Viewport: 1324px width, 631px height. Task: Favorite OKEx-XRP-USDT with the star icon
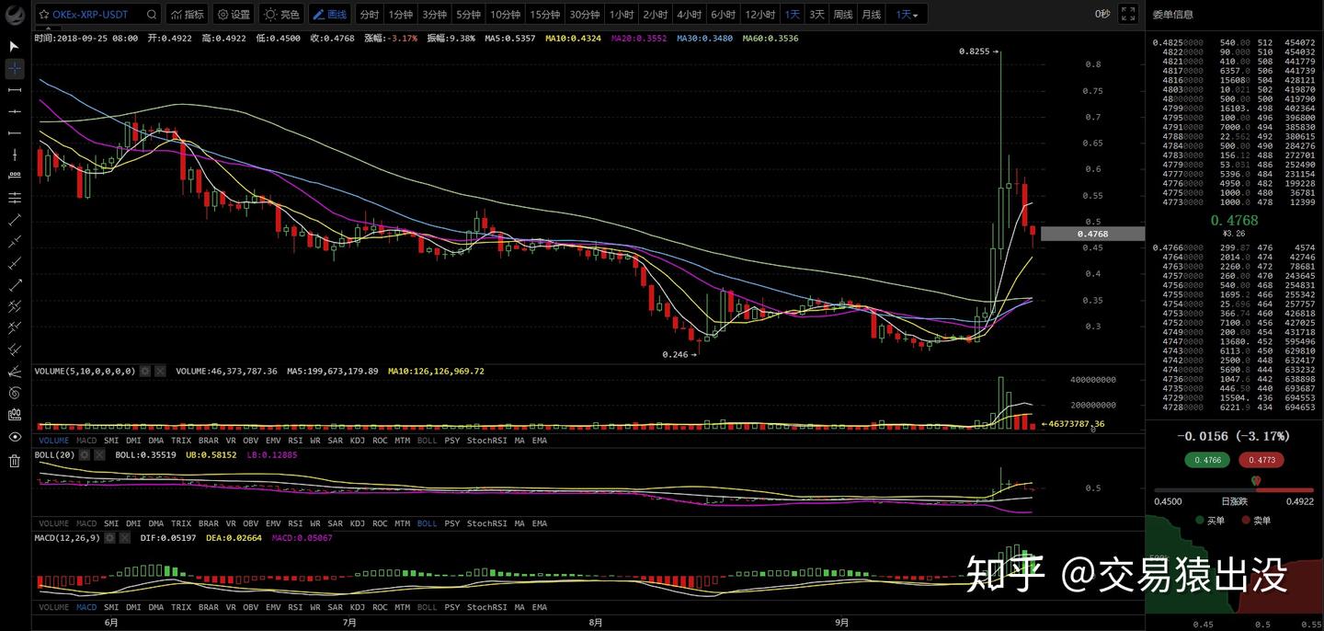tap(44, 15)
